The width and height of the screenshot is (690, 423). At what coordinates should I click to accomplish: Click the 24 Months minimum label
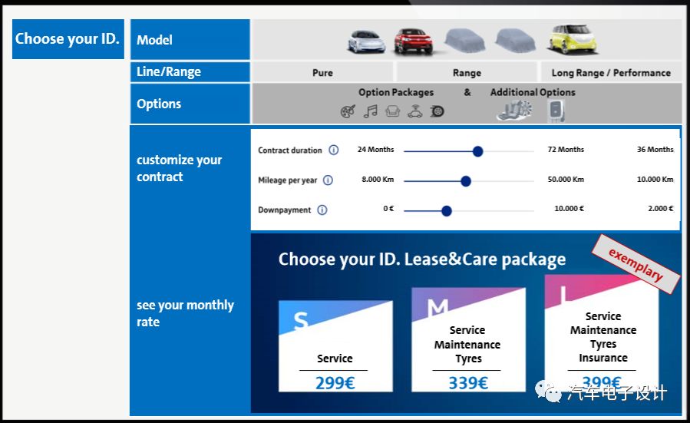point(376,150)
